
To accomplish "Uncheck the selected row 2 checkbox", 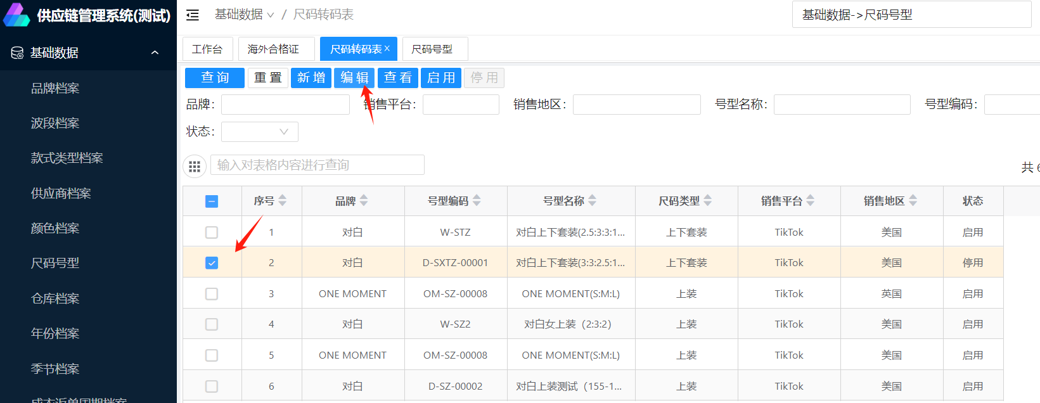I will pos(212,263).
